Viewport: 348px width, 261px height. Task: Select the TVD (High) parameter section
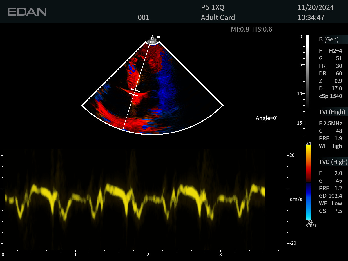(x=333, y=162)
